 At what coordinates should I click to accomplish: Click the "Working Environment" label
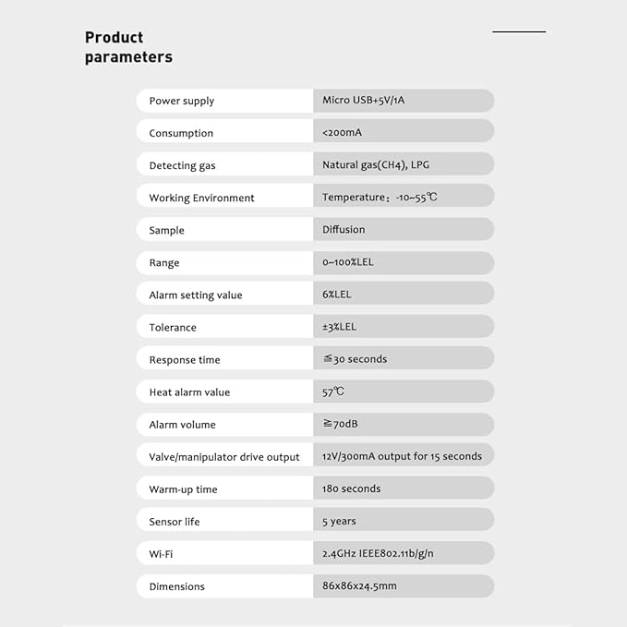pyautogui.click(x=201, y=198)
